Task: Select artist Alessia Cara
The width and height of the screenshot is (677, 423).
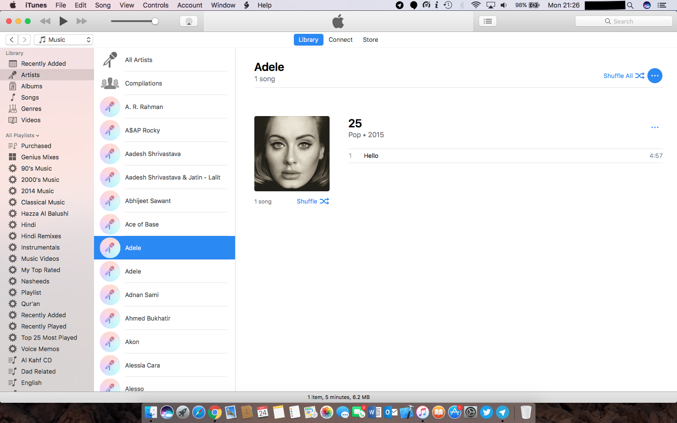Action: tap(165, 365)
